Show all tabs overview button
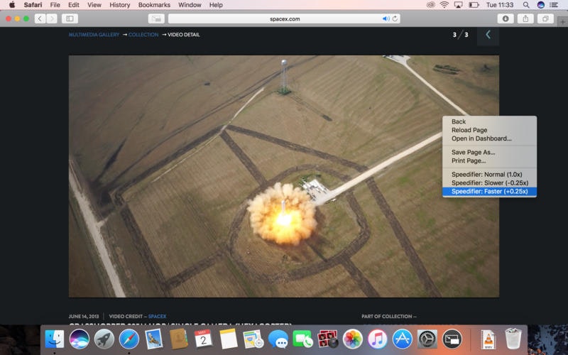This screenshot has height=355, width=568. 545,18
